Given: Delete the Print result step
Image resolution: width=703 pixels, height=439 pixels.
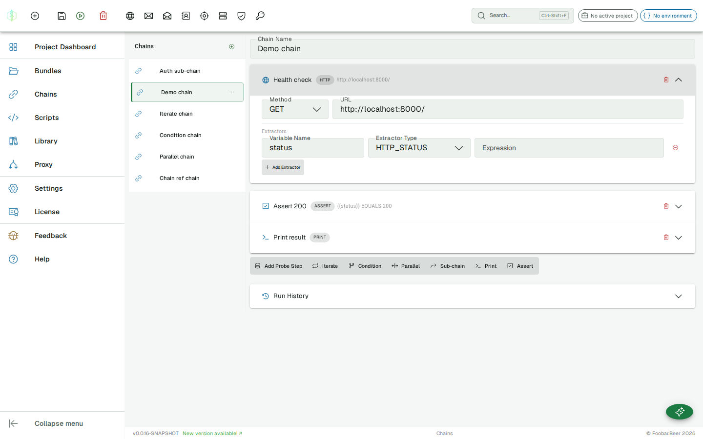Looking at the screenshot, I should pyautogui.click(x=666, y=238).
